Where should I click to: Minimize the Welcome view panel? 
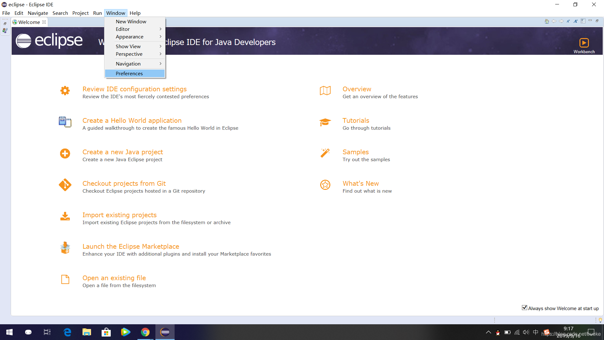[590, 21]
